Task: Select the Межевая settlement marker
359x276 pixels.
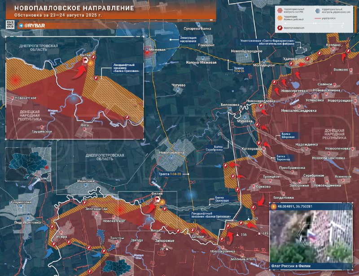Action: [x=147, y=50]
